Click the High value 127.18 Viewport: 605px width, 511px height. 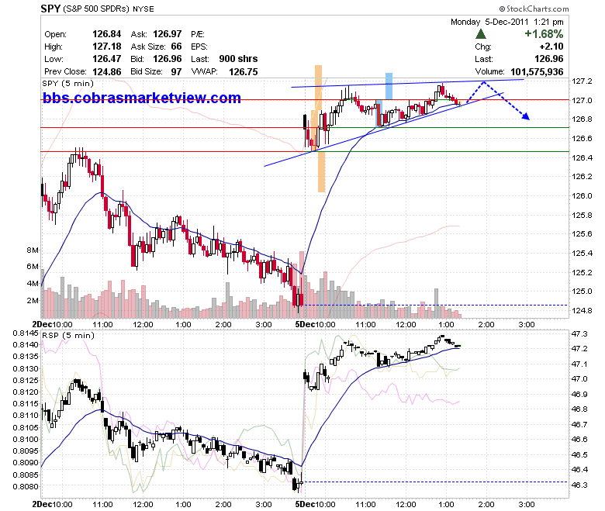107,47
